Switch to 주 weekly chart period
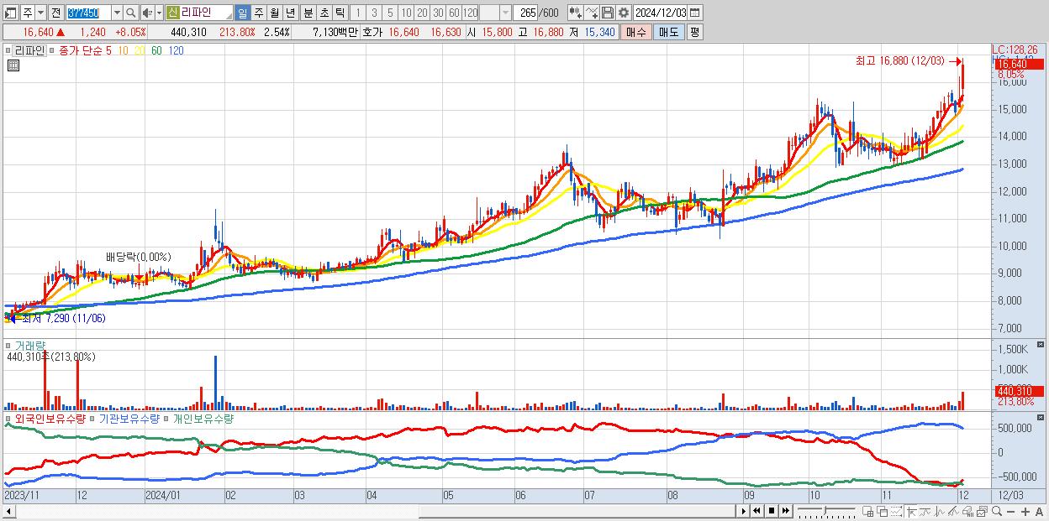Image resolution: width=1049 pixels, height=521 pixels. pyautogui.click(x=258, y=13)
